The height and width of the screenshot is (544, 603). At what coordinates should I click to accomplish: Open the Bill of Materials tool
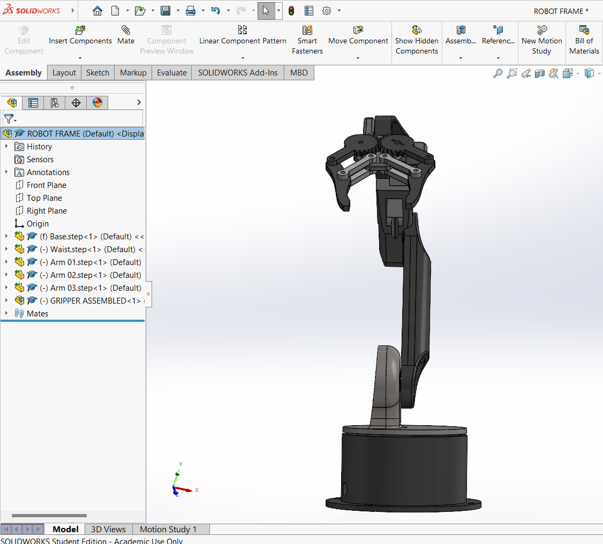click(584, 40)
